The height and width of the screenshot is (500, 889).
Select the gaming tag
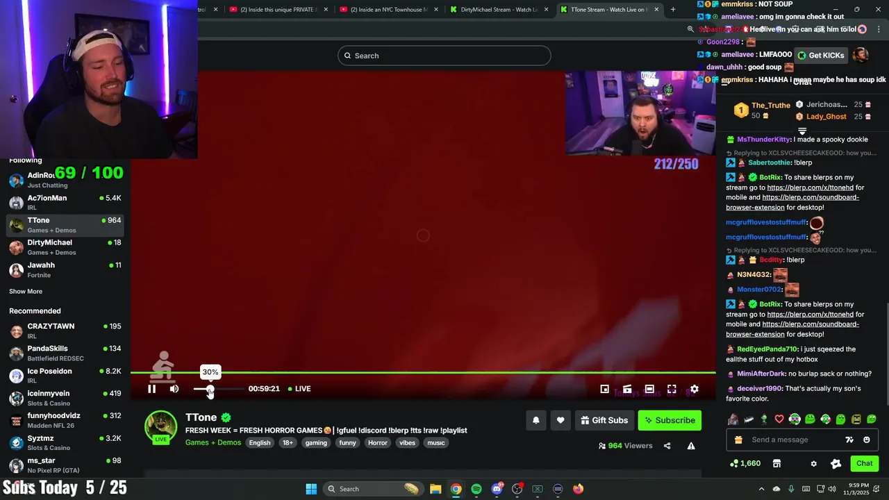point(316,443)
